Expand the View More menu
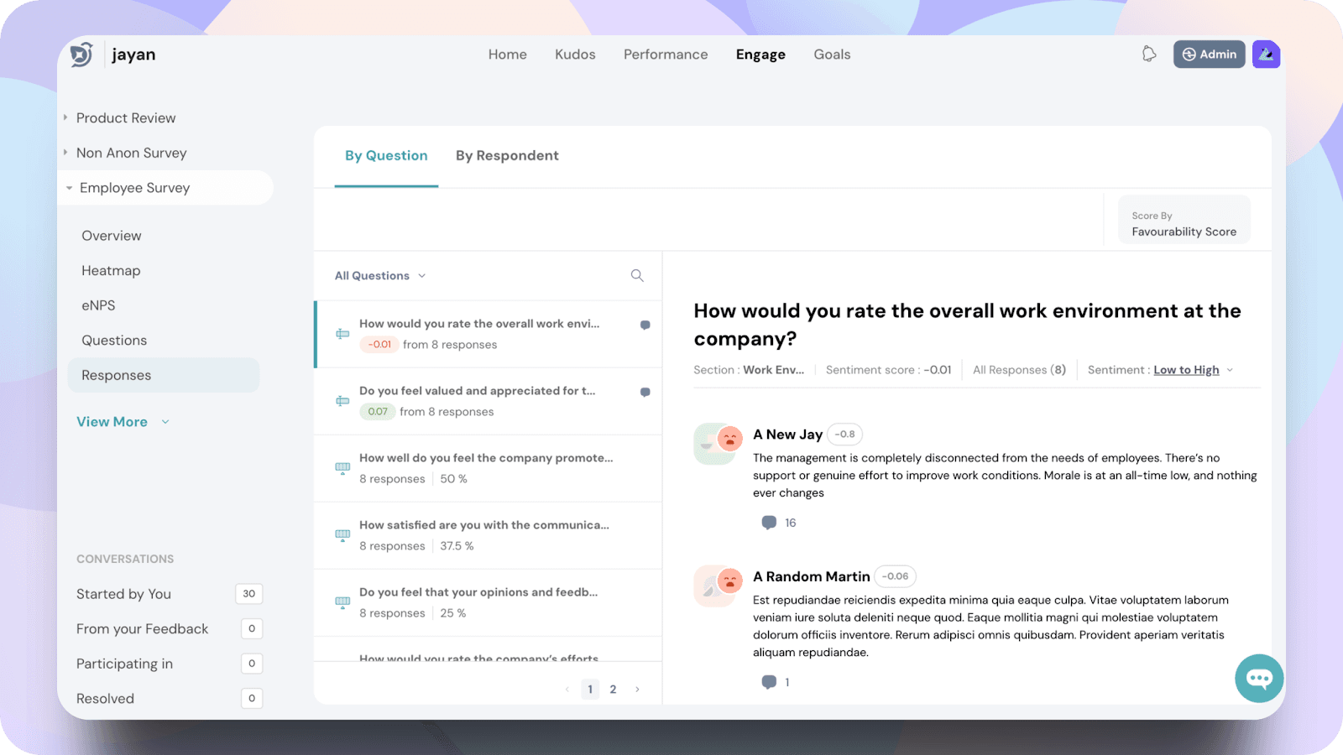The width and height of the screenshot is (1343, 755). point(123,422)
